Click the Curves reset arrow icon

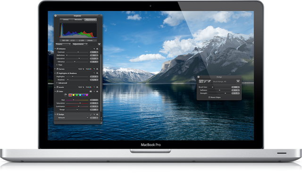pos(94,69)
